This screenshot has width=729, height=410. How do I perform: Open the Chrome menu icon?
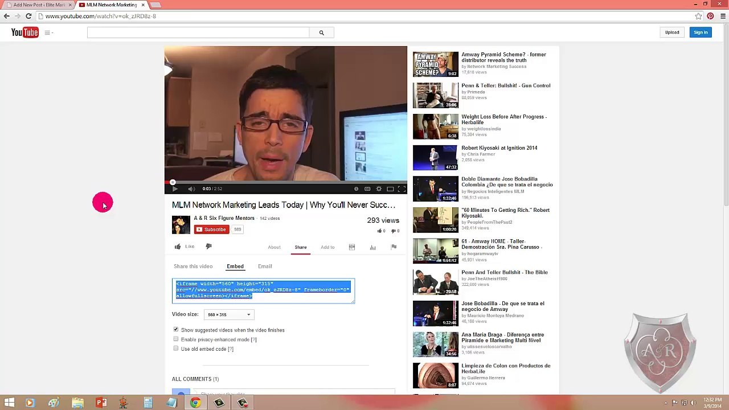click(x=723, y=16)
